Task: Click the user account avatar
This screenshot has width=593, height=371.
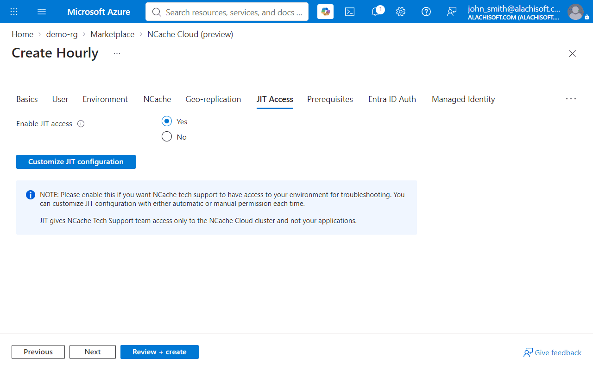Action: 575,12
